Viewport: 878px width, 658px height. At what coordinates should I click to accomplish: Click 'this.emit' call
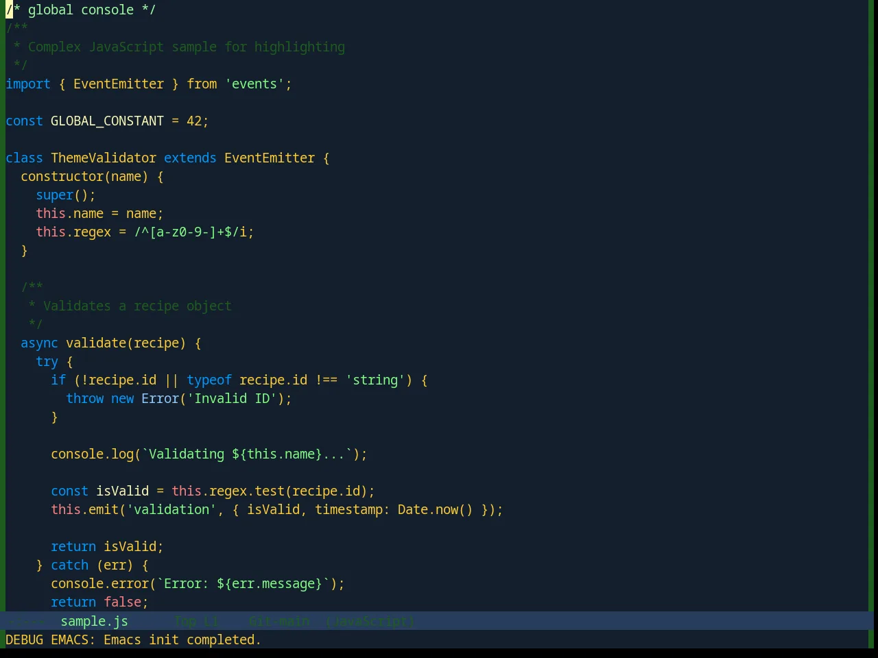[84, 509]
